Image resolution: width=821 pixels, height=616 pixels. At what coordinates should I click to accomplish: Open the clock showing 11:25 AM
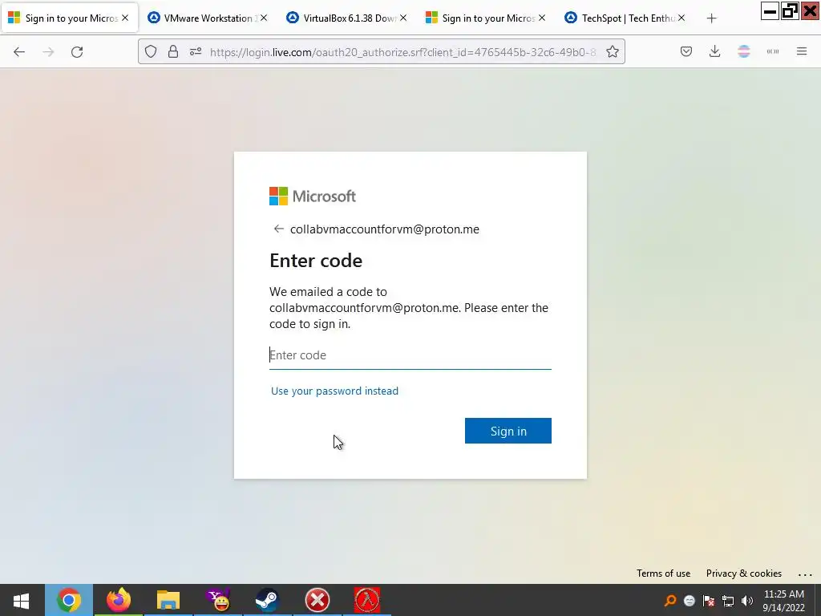click(x=783, y=601)
